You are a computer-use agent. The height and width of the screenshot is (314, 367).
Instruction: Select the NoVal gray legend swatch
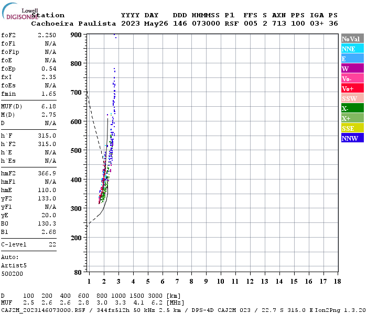(x=352, y=39)
